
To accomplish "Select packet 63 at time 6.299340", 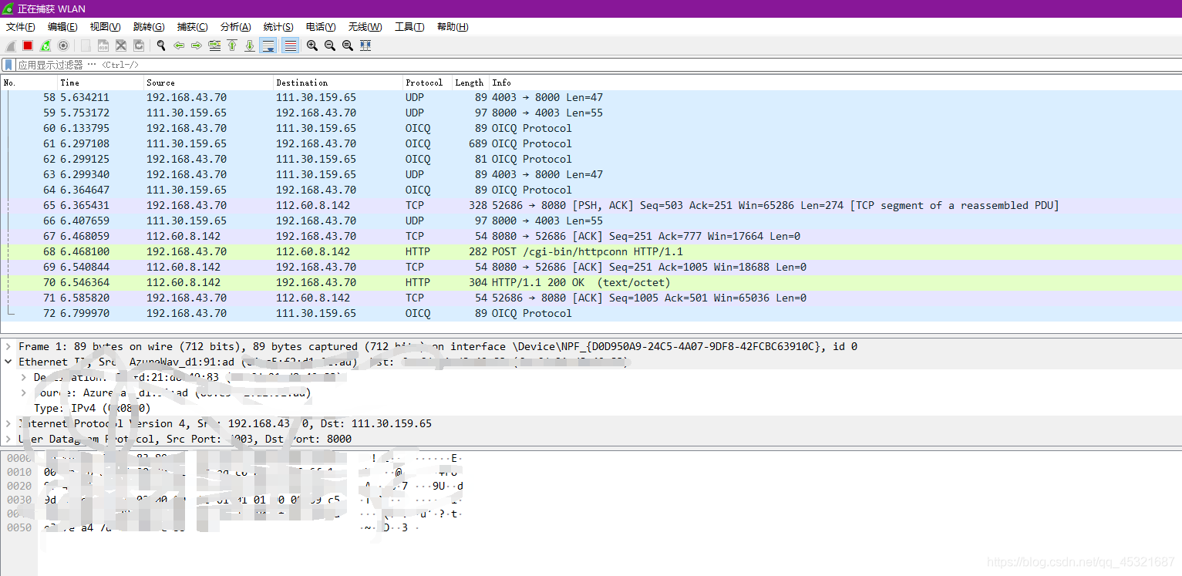I will [591, 175].
